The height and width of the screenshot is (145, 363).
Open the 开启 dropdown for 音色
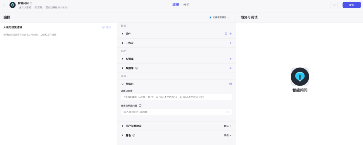(x=227, y=135)
